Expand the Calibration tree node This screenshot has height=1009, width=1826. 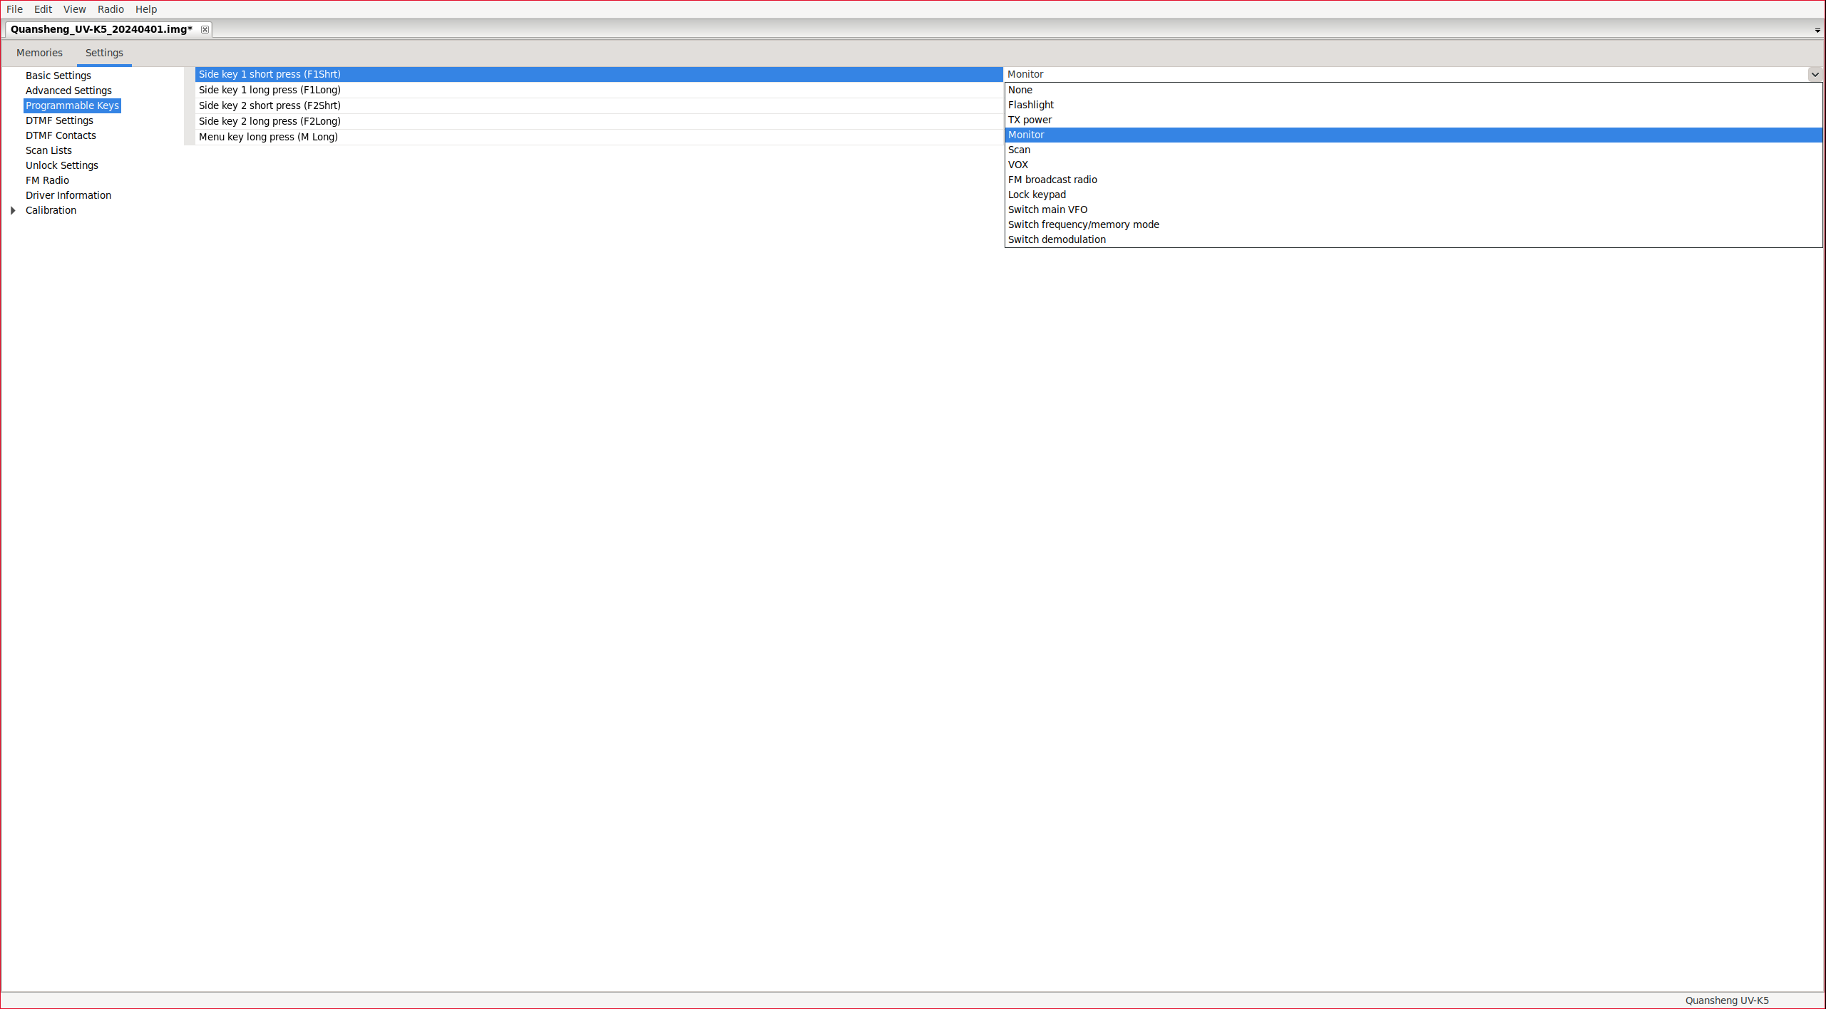[13, 210]
